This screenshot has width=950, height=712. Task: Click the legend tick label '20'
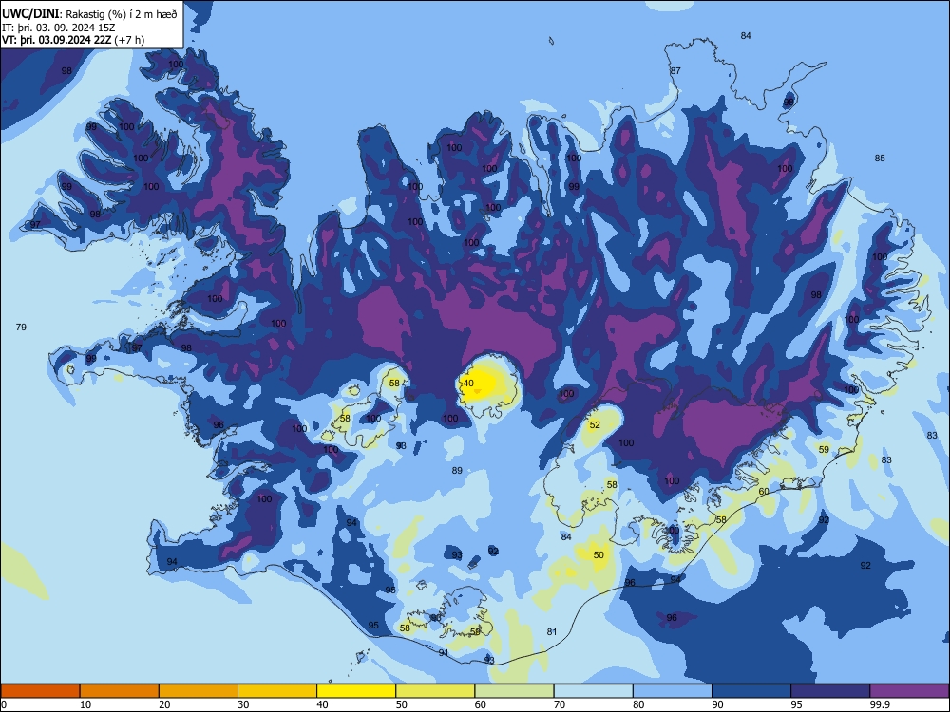pyautogui.click(x=164, y=704)
